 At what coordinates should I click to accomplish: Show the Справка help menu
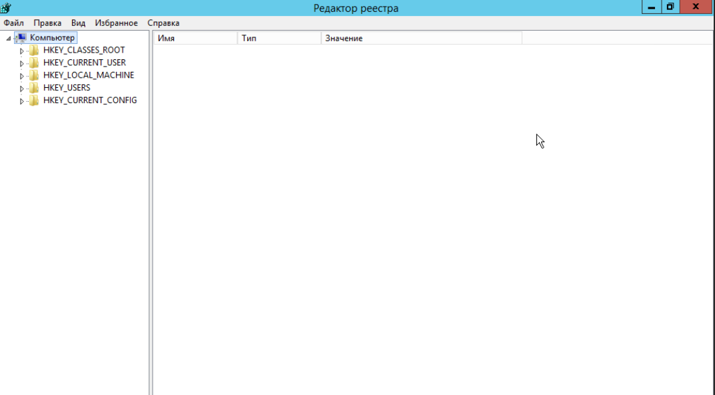pyautogui.click(x=163, y=23)
